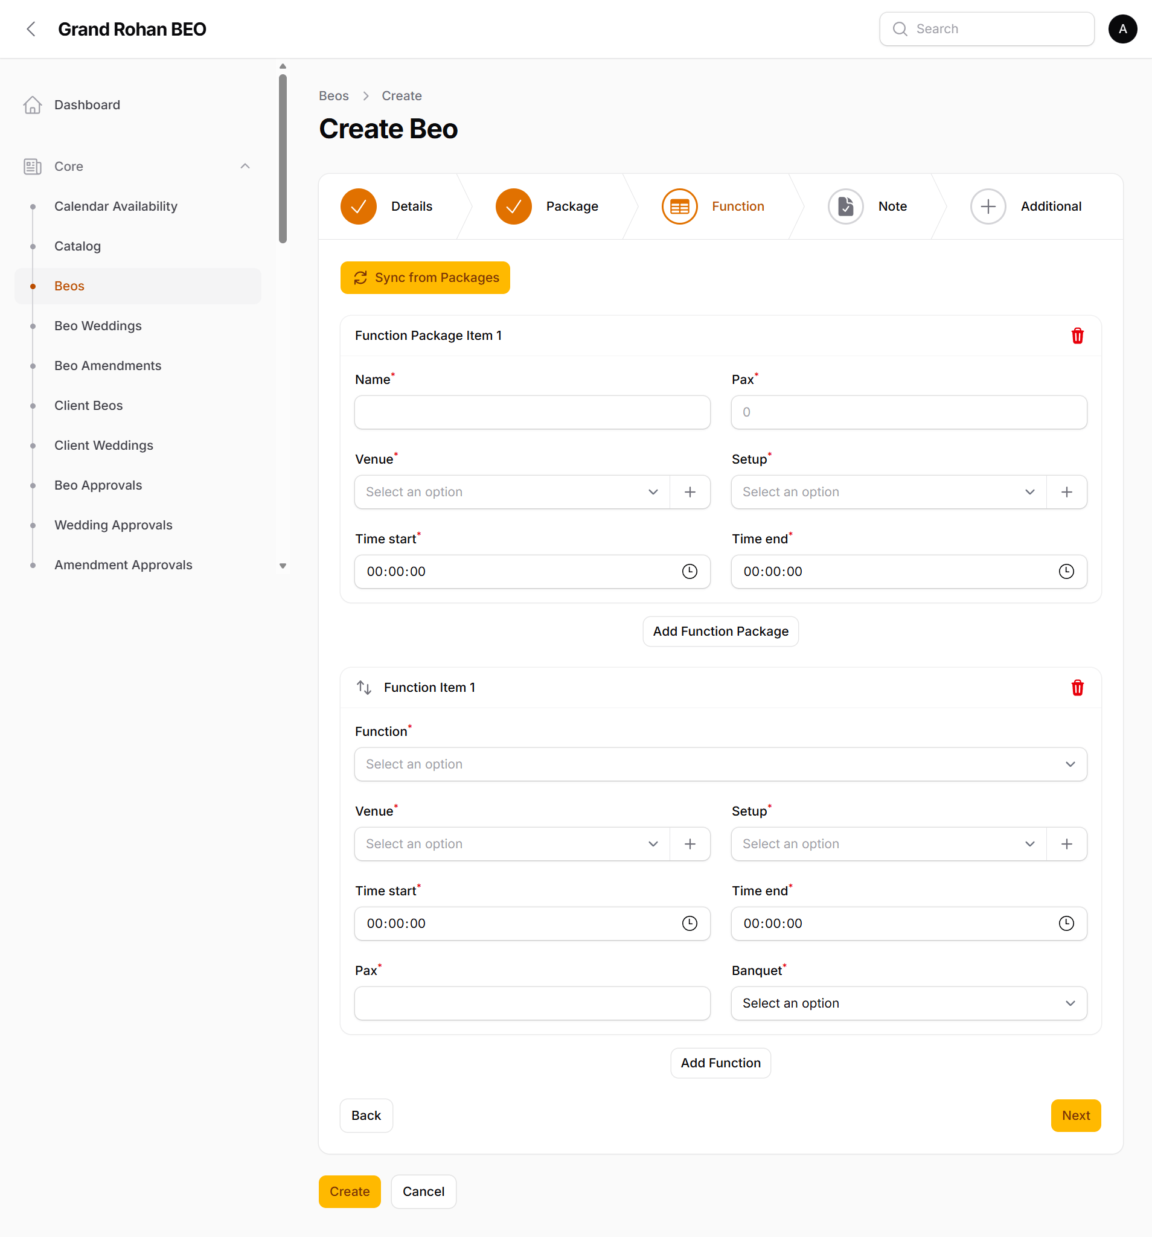This screenshot has width=1152, height=1237.
Task: Click the Next button
Action: click(x=1075, y=1116)
